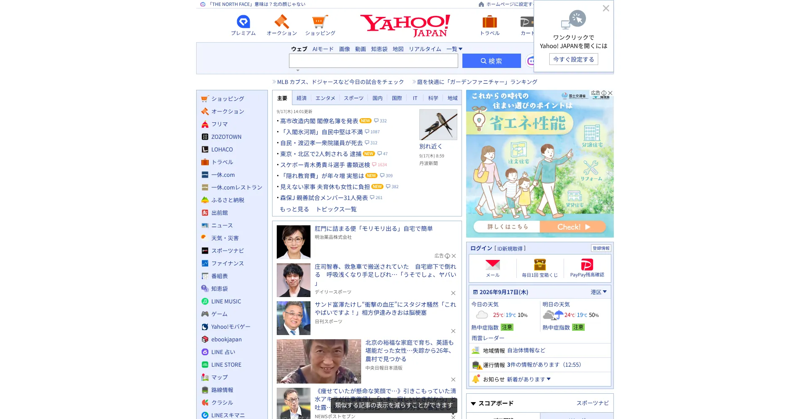Open the メール envelope icon

tap(492, 265)
